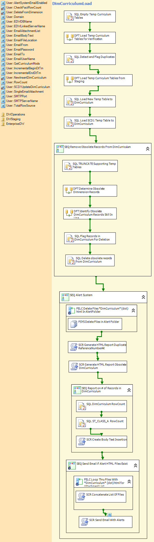The height and width of the screenshot is (542, 154).
Task: Click the DFT Load Temp Curriculum Tables for Verification icon
Action: click(70, 37)
